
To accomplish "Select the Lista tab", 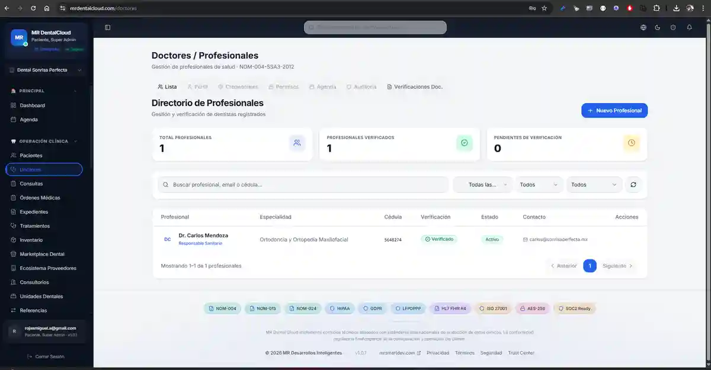I will [167, 86].
